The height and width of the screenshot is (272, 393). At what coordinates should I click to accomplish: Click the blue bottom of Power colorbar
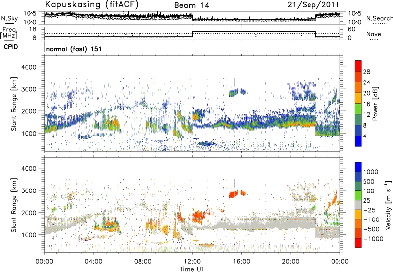pos(358,141)
